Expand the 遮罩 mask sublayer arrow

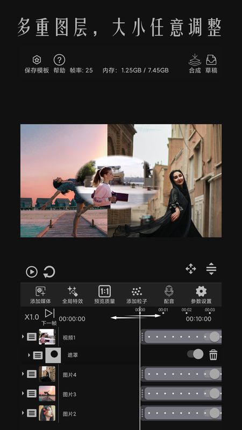29,355
